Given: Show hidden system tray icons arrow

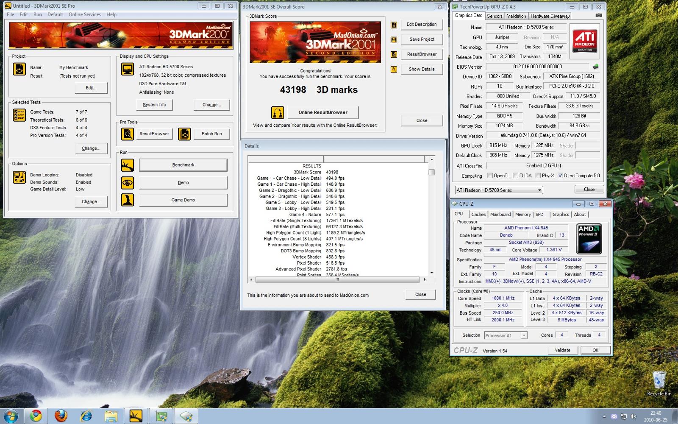Looking at the screenshot, I should pyautogui.click(x=604, y=416).
